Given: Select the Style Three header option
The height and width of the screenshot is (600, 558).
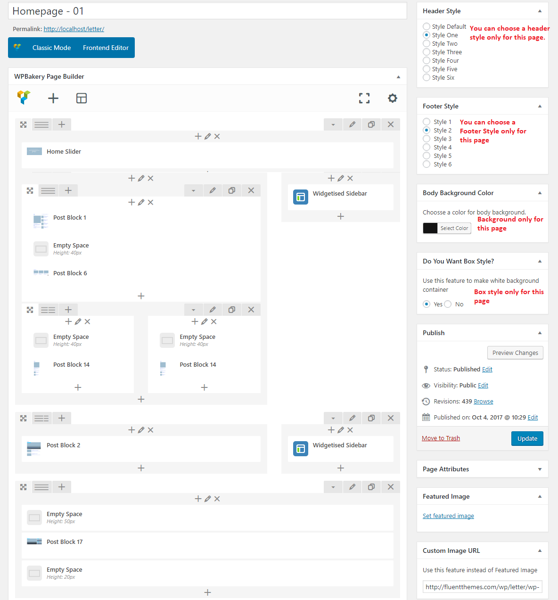Looking at the screenshot, I should coord(427,52).
